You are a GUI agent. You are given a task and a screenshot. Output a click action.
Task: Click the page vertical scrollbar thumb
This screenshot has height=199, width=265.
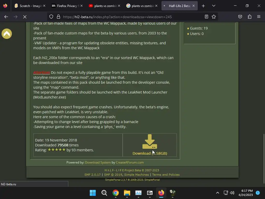(264, 159)
